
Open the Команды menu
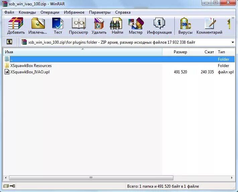click(27, 12)
